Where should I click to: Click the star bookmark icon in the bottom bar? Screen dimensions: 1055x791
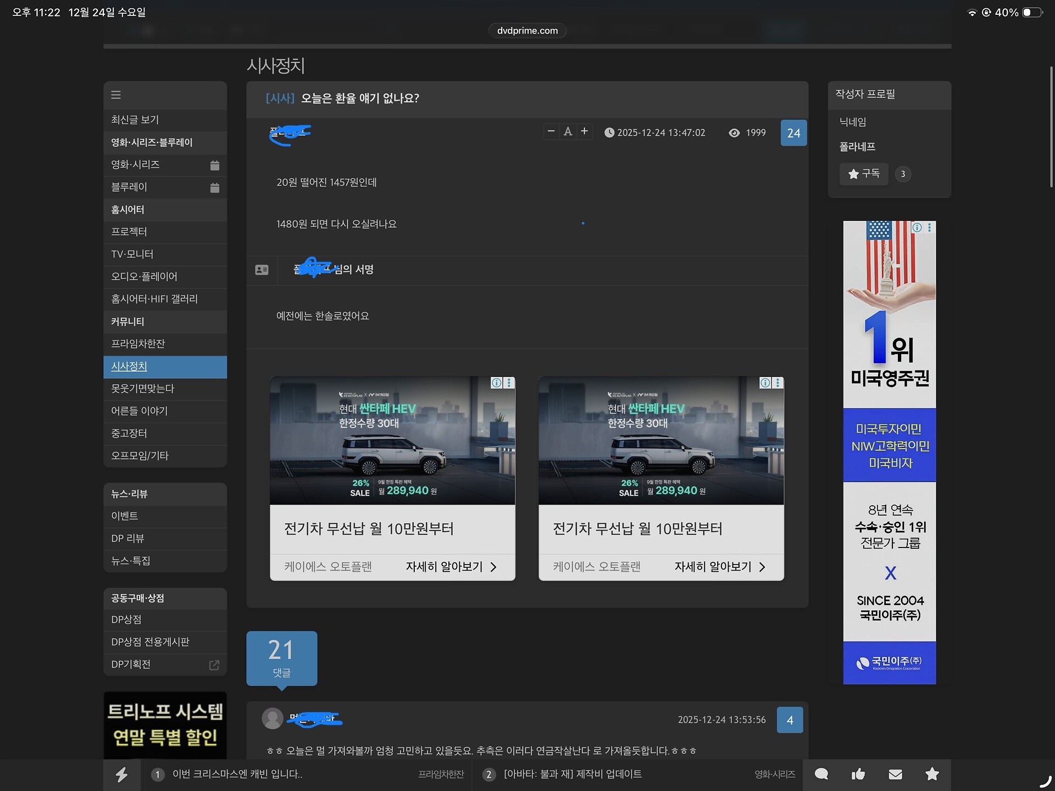pyautogui.click(x=932, y=775)
